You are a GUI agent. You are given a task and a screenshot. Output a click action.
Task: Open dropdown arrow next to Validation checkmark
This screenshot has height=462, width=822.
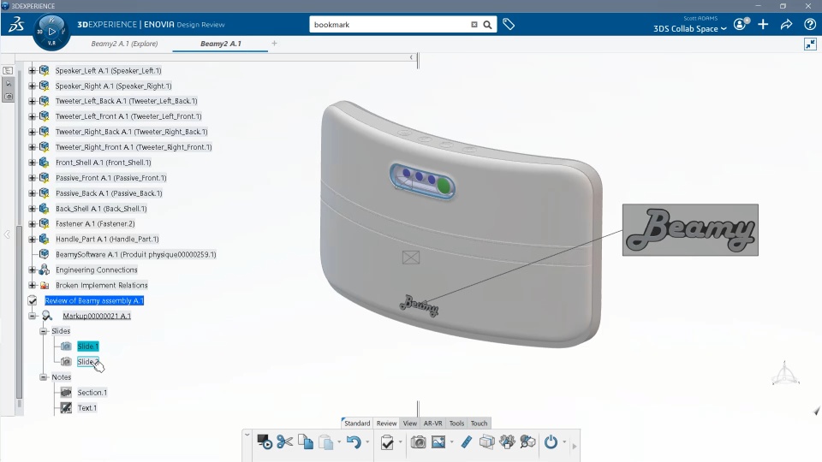[x=400, y=442]
